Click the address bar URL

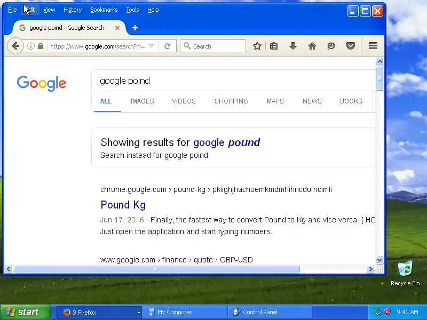coord(98,46)
